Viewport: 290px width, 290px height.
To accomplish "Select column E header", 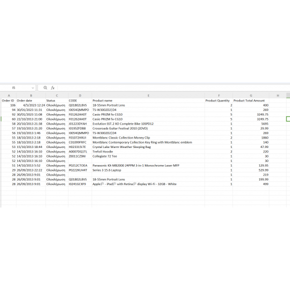I will (x=148, y=95).
